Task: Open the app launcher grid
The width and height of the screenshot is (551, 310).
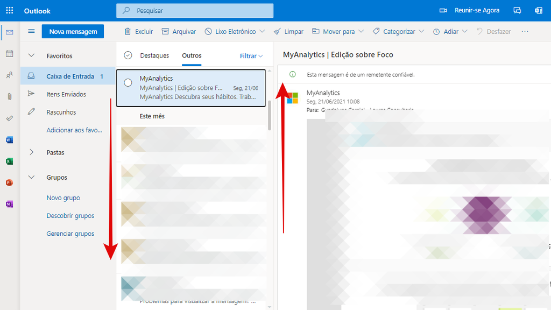Action: [10, 11]
